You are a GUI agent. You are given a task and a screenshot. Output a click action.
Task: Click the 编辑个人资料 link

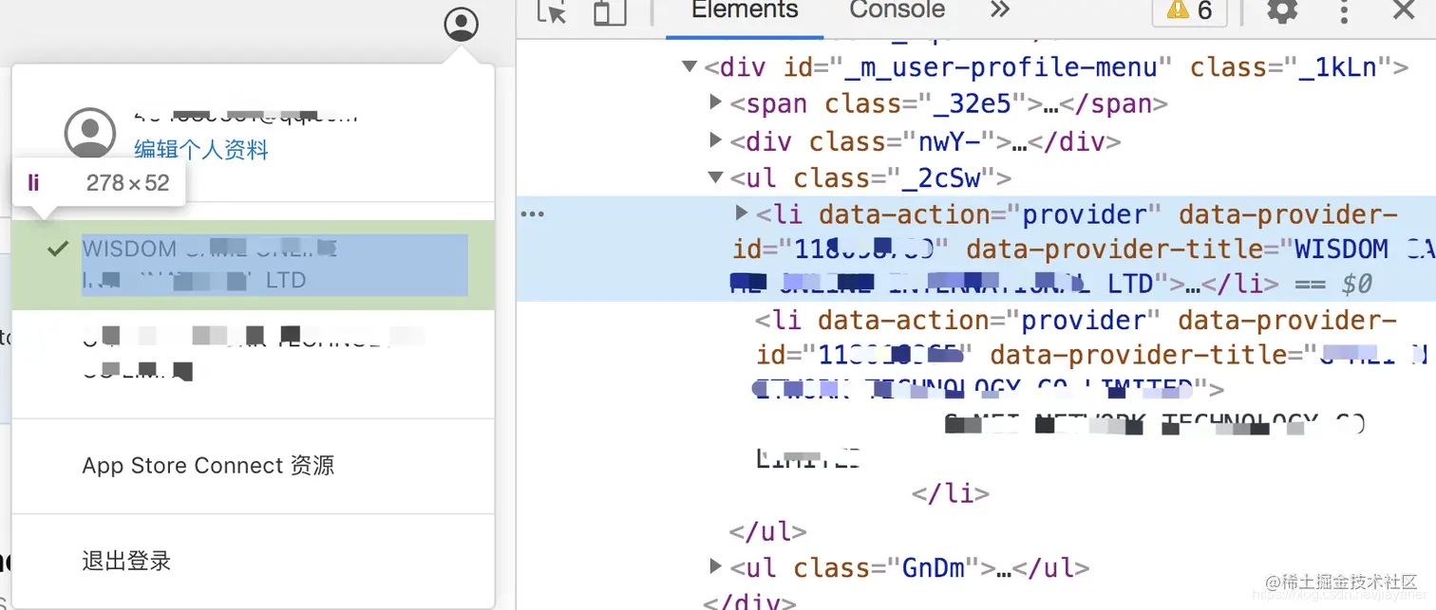(x=201, y=150)
